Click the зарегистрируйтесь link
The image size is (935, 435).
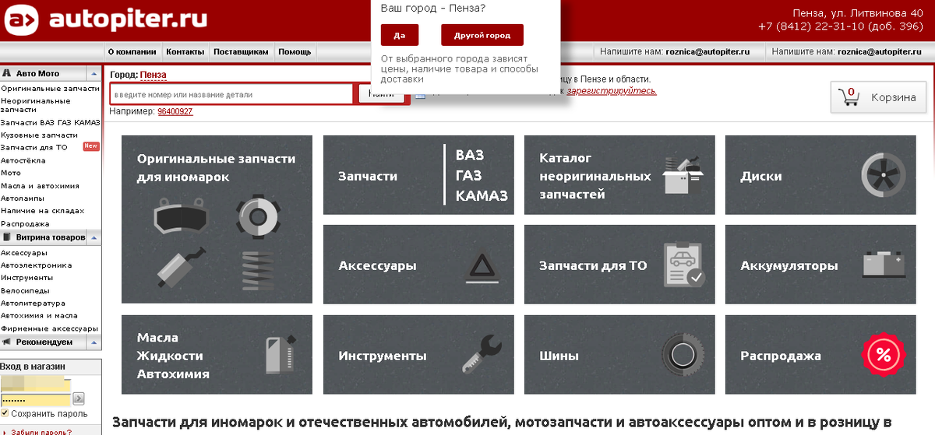point(612,90)
